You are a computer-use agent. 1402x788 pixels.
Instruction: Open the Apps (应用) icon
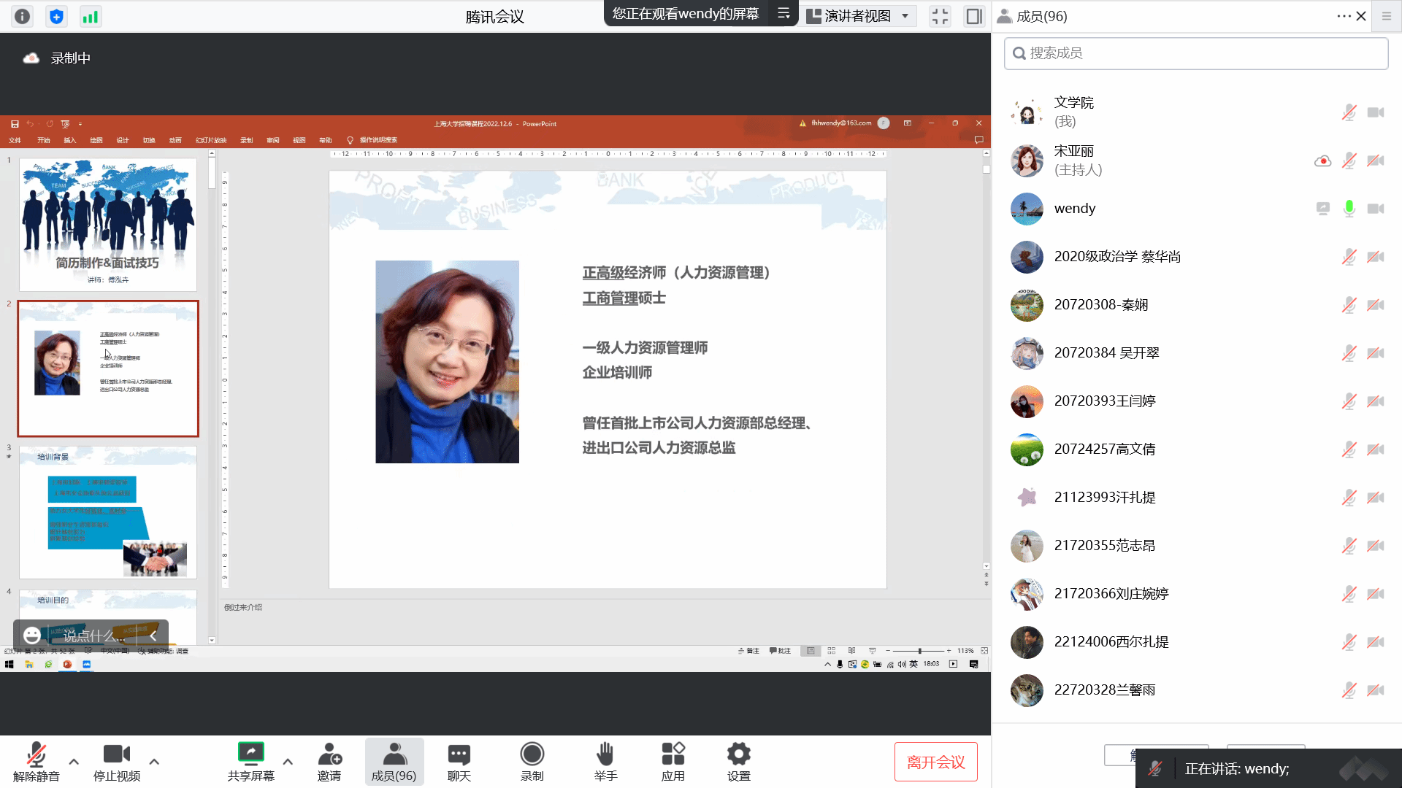click(673, 761)
